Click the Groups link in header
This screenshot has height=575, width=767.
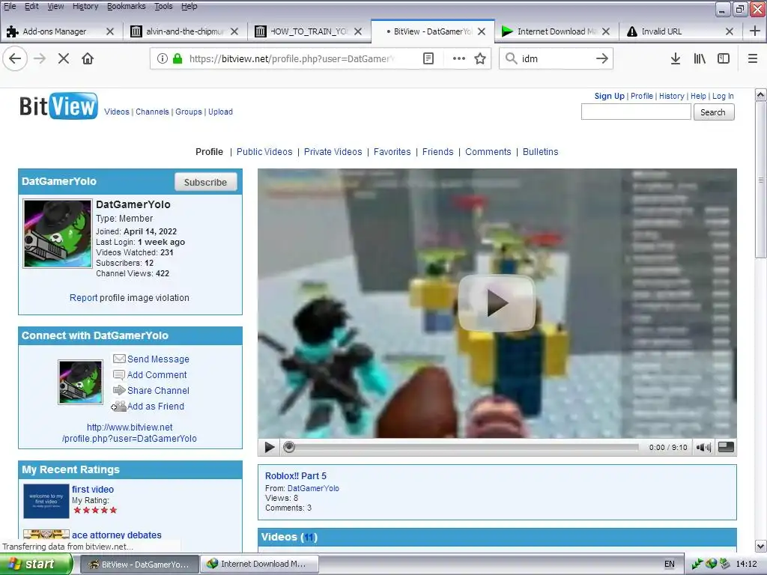[x=188, y=112]
